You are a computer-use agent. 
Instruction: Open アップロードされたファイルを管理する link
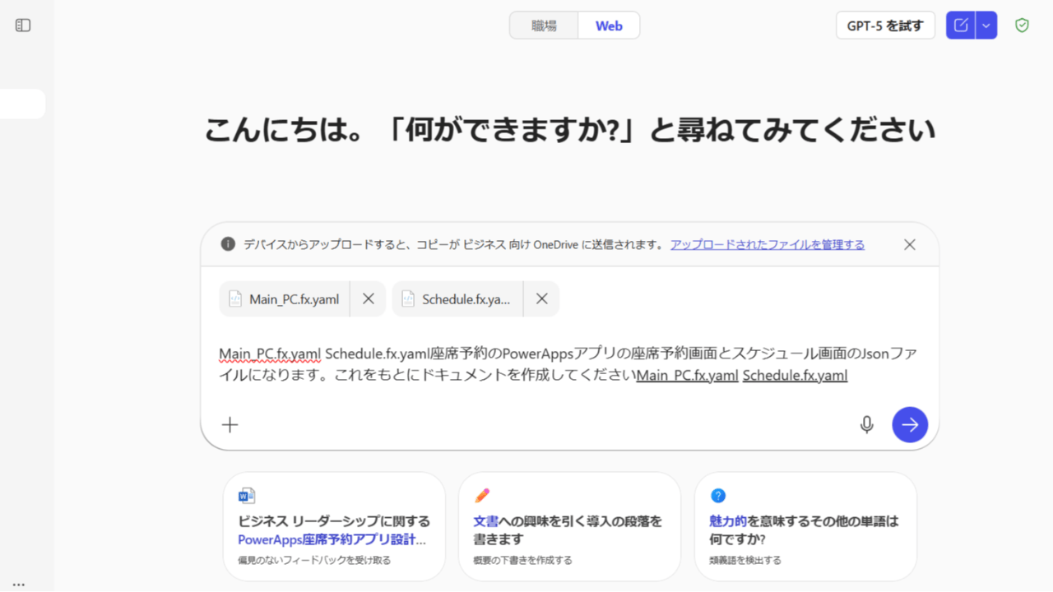768,244
